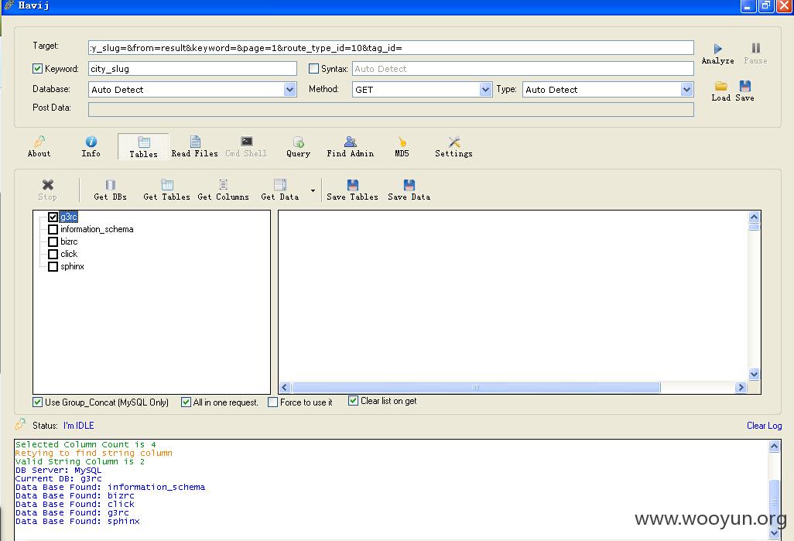Toggle All in one request checkbox
Viewport: 794px width, 541px height.
(x=186, y=402)
